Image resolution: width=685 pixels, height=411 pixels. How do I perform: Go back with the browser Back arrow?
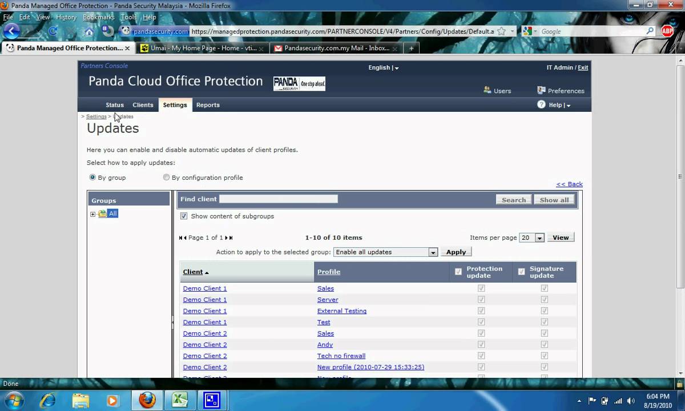point(11,31)
